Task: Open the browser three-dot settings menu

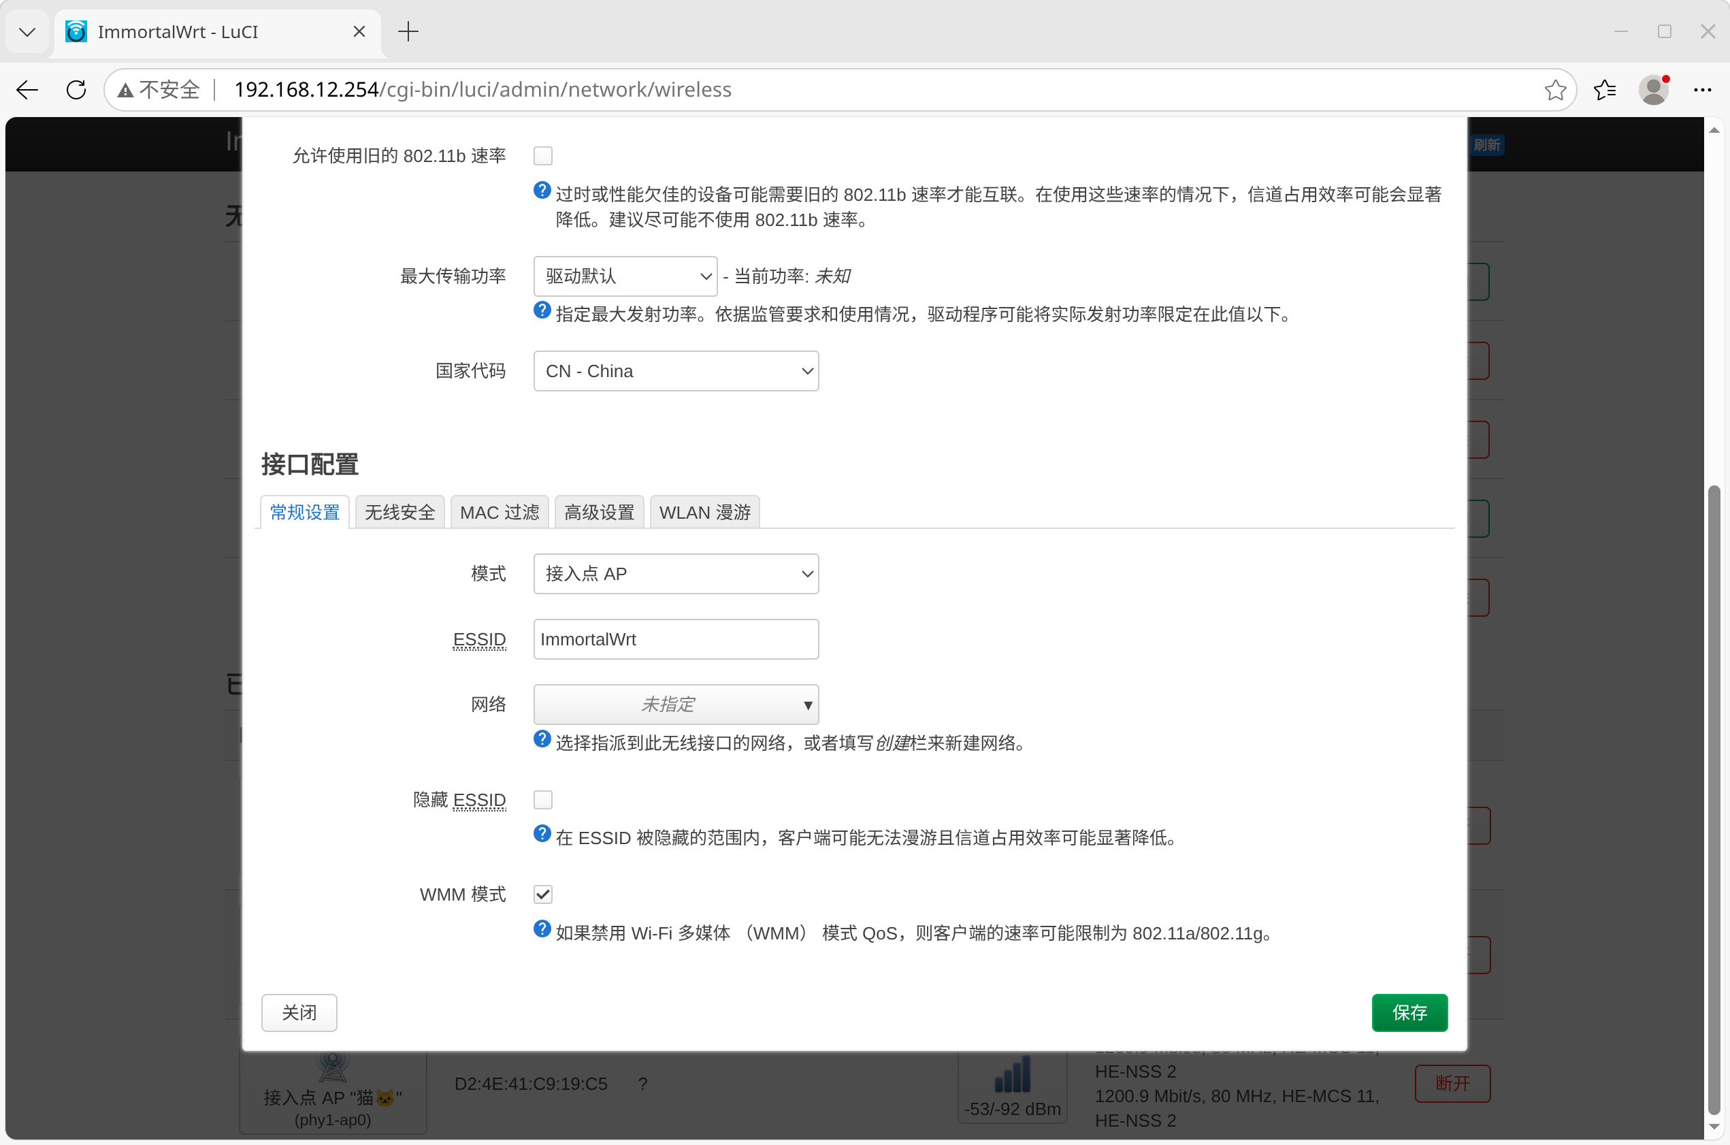Action: tap(1702, 90)
